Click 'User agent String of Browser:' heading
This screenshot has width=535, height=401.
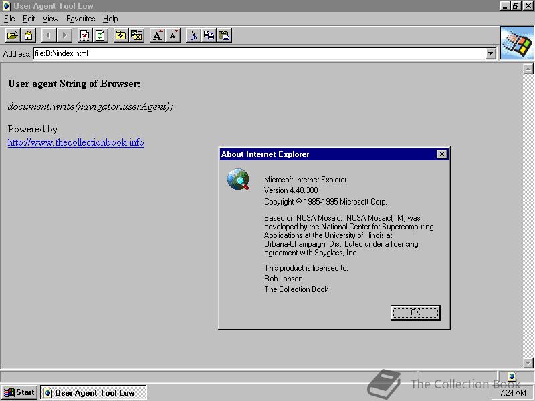[x=74, y=84]
